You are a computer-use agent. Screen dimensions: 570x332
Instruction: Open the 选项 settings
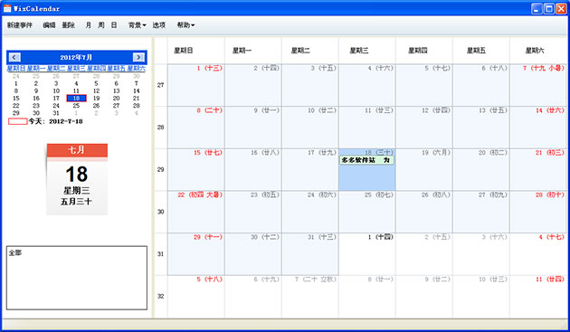(x=159, y=25)
